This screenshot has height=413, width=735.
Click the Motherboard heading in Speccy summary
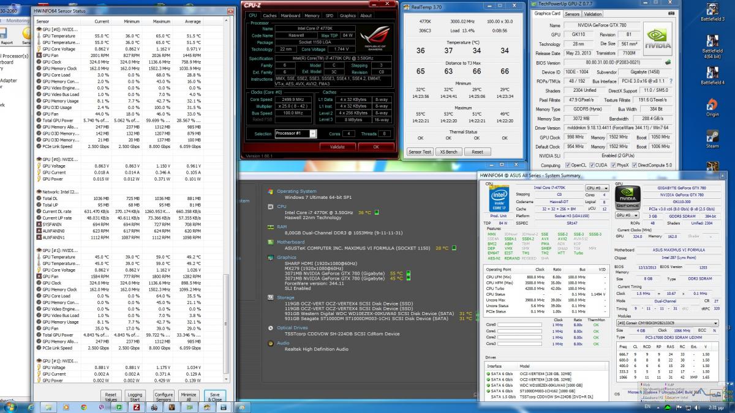tap(291, 242)
